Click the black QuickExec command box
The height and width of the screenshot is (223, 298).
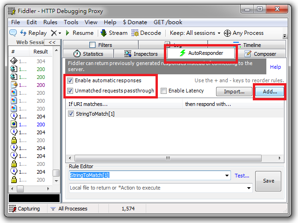34,198
